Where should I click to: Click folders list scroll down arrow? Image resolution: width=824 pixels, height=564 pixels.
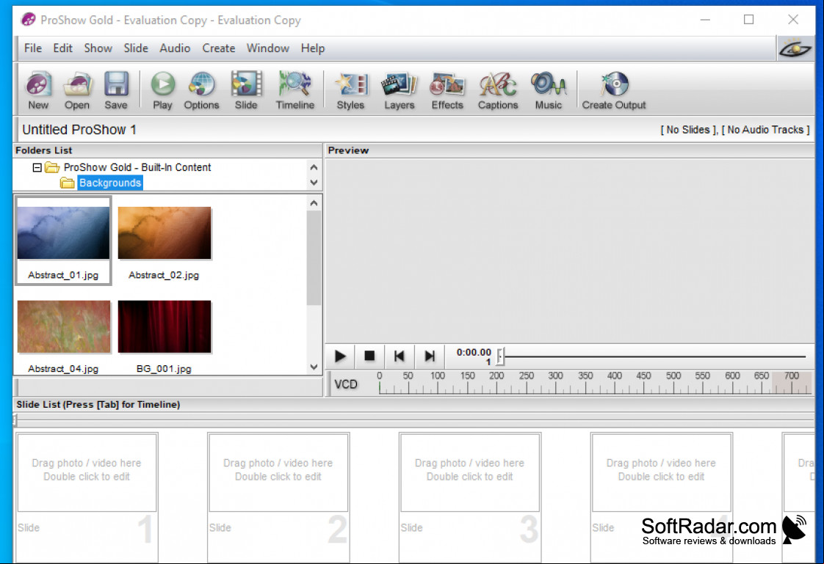[x=314, y=183]
